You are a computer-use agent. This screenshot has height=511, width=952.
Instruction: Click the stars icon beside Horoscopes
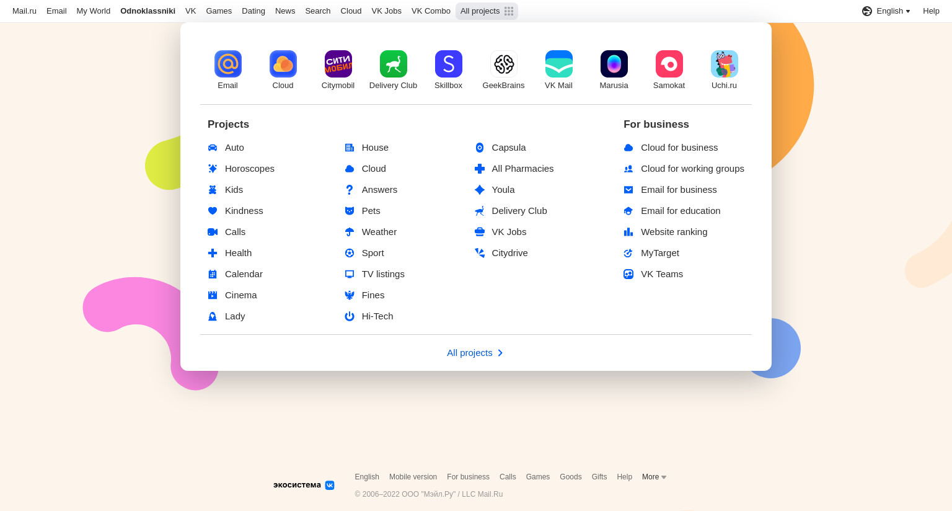[213, 169]
